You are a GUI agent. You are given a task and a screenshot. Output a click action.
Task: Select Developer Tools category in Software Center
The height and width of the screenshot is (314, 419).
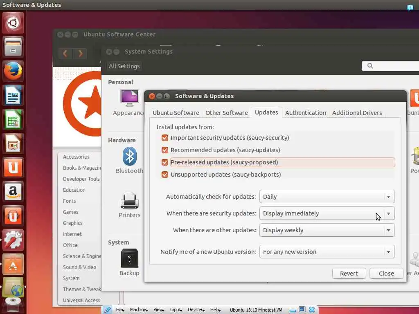tap(81, 179)
